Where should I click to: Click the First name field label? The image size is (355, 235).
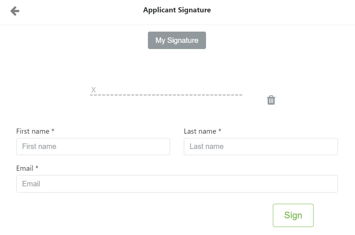coord(33,131)
